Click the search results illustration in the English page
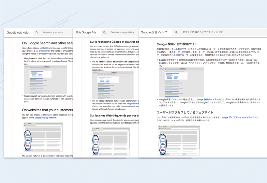267x183 pixels. [x=45, y=80]
